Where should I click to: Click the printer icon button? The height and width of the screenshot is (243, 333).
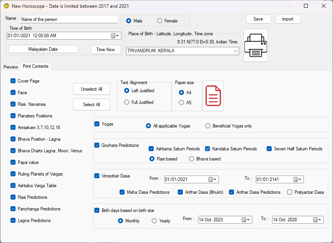click(256, 45)
